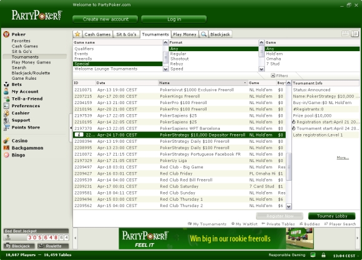Open Private Tables link
This screenshot has height=260, width=362.
[x=278, y=224]
